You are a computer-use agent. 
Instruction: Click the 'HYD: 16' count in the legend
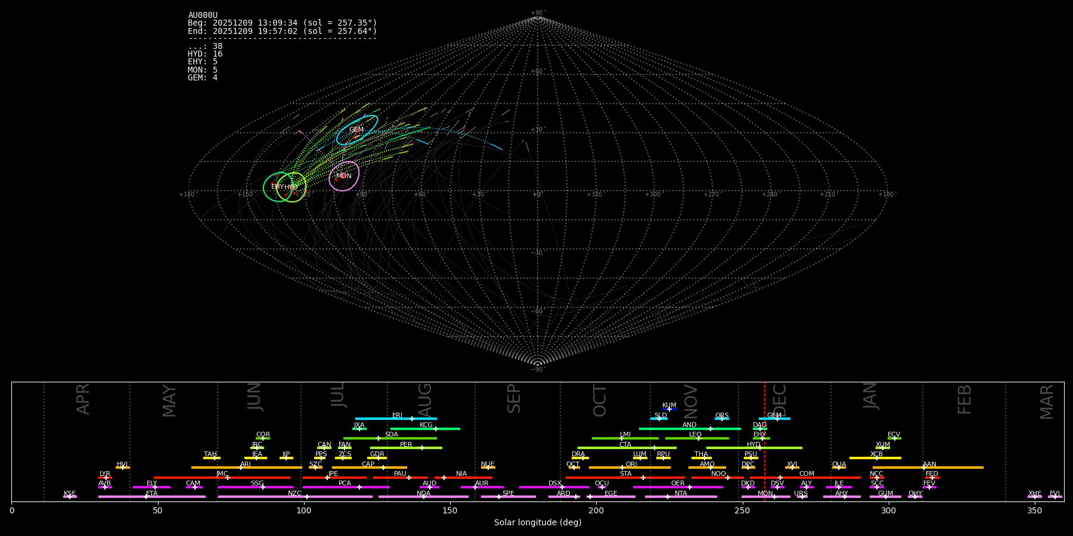205,54
